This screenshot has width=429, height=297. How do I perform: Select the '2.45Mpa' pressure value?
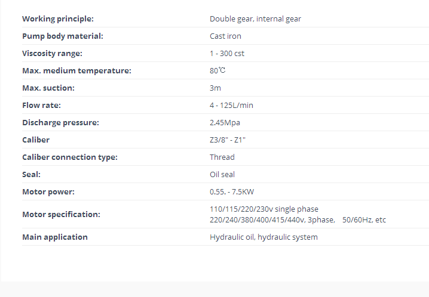click(x=225, y=123)
